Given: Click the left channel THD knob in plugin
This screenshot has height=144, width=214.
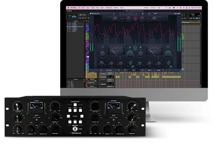Looking at the screenshot, I should point(102,63).
